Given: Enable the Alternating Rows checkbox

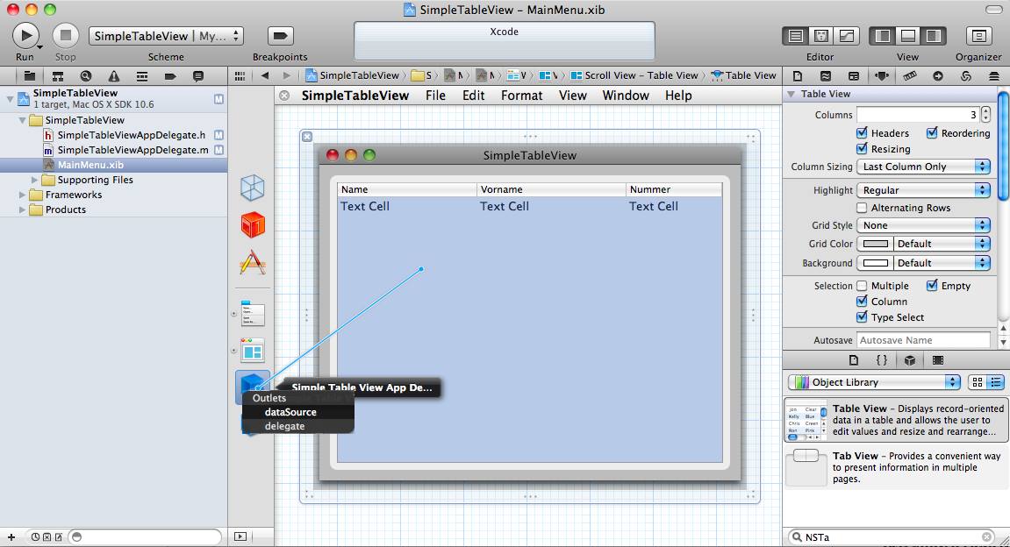Looking at the screenshot, I should (862, 208).
